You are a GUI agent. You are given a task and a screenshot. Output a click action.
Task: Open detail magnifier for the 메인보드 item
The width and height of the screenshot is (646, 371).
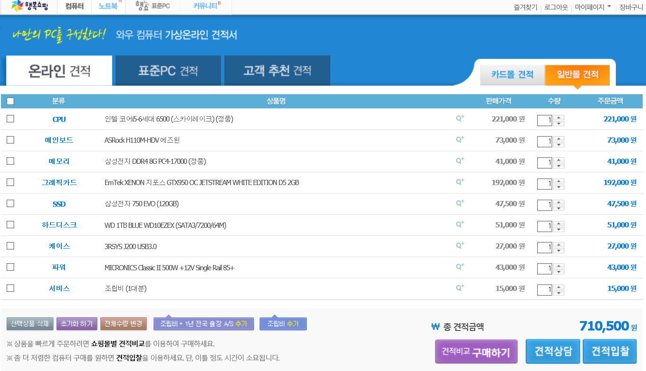(460, 140)
